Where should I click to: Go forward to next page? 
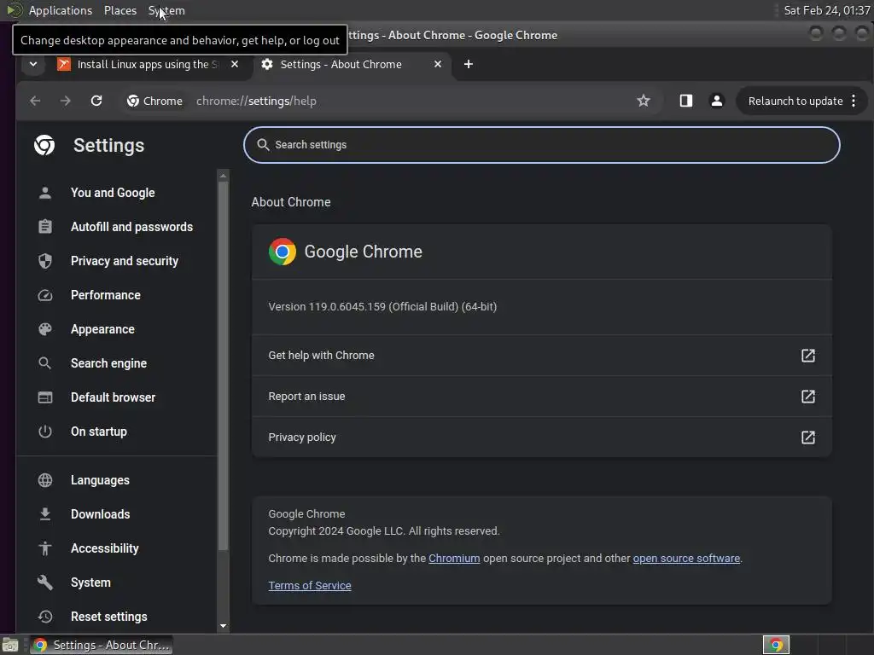[x=65, y=101]
